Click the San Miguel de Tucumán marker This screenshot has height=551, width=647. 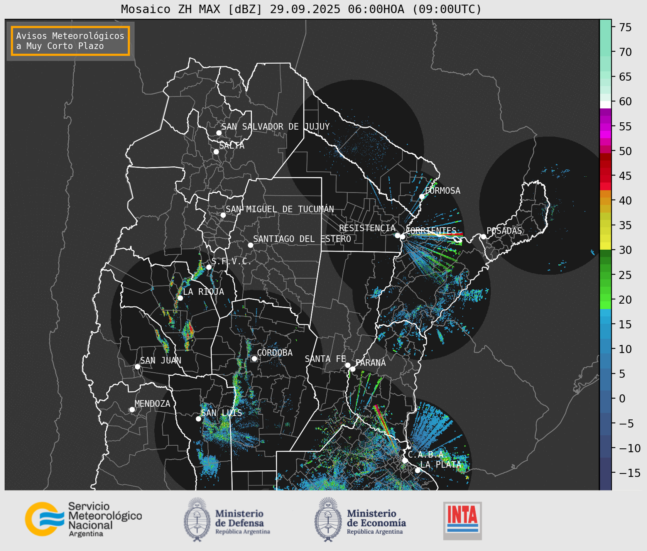[x=223, y=215]
